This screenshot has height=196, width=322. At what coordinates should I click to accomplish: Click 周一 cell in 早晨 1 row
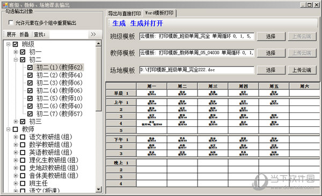tap(152, 93)
